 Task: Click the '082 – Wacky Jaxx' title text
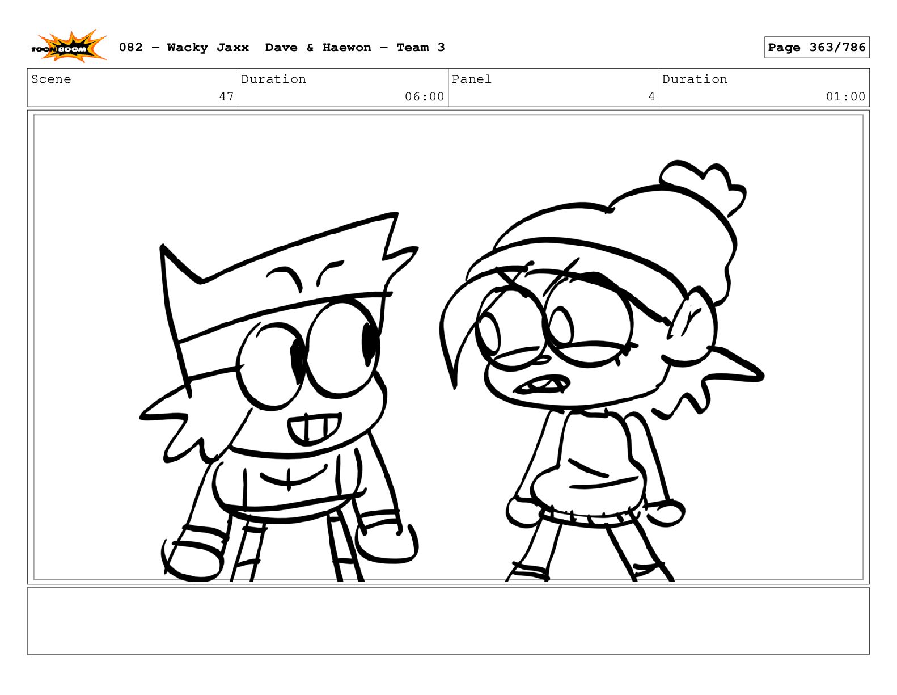point(184,48)
